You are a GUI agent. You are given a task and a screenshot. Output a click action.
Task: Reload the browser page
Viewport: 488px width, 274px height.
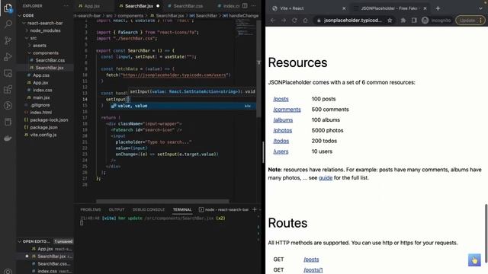point(294,21)
